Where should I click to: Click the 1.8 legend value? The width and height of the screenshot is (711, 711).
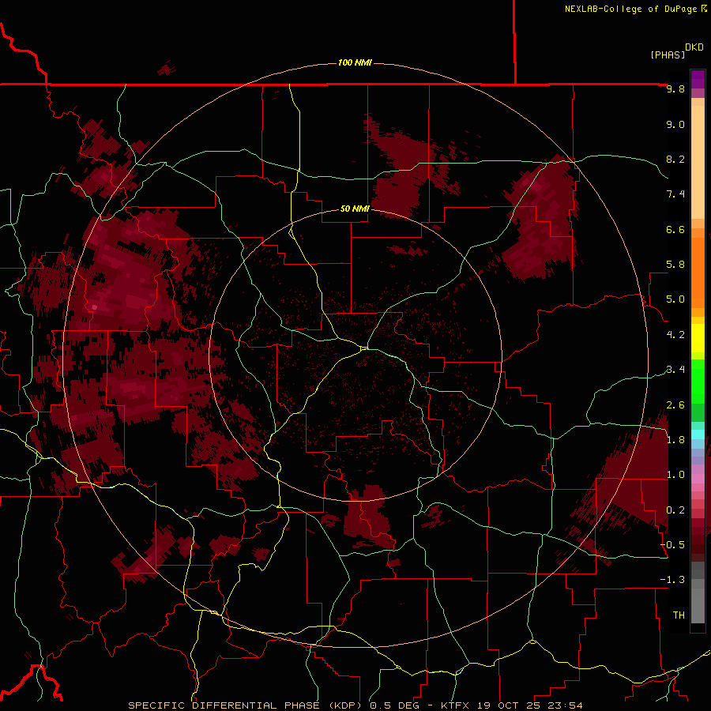pyautogui.click(x=675, y=440)
